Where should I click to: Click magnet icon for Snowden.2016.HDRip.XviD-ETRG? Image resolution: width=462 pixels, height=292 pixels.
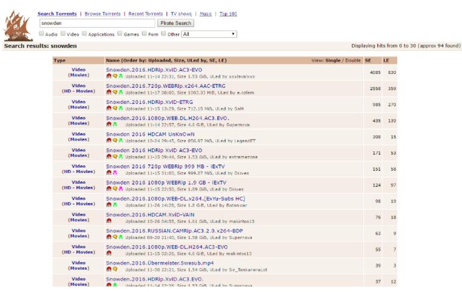coord(109,108)
